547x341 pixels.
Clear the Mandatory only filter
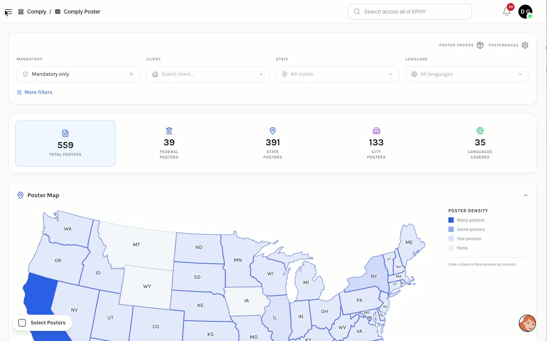tap(132, 74)
